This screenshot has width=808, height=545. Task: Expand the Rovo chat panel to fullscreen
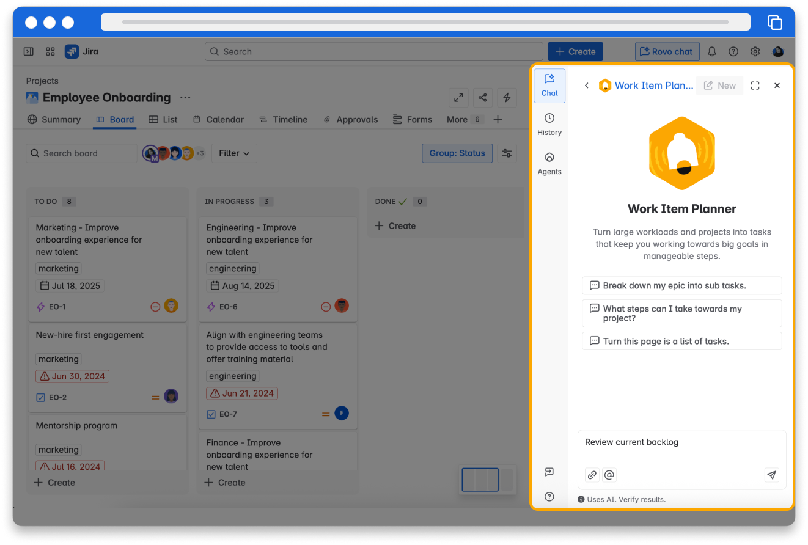755,86
